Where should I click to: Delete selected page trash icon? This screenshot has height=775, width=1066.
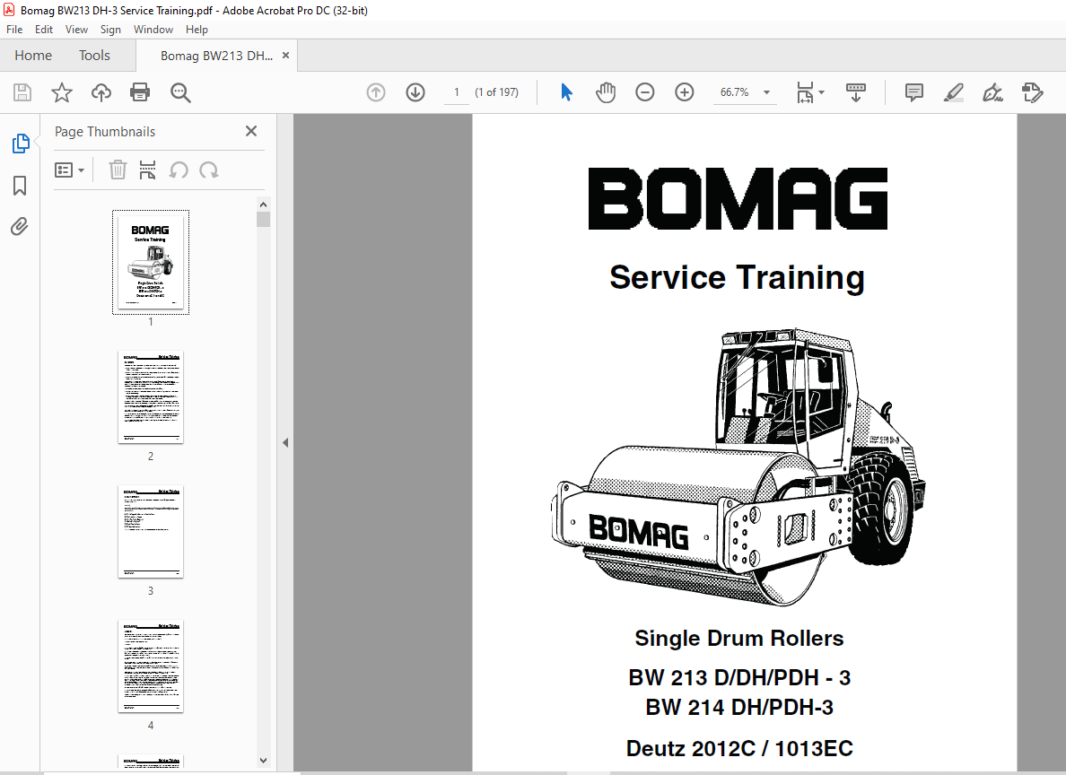(118, 170)
